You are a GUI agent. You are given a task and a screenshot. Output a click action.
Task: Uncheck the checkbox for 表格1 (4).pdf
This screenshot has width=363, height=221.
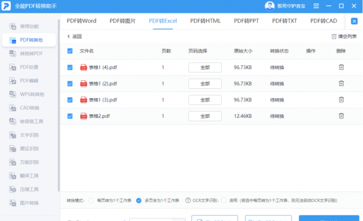pyautogui.click(x=70, y=68)
